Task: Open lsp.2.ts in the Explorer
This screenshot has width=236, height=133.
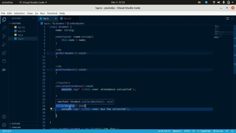Action: pyautogui.click(x=21, y=31)
